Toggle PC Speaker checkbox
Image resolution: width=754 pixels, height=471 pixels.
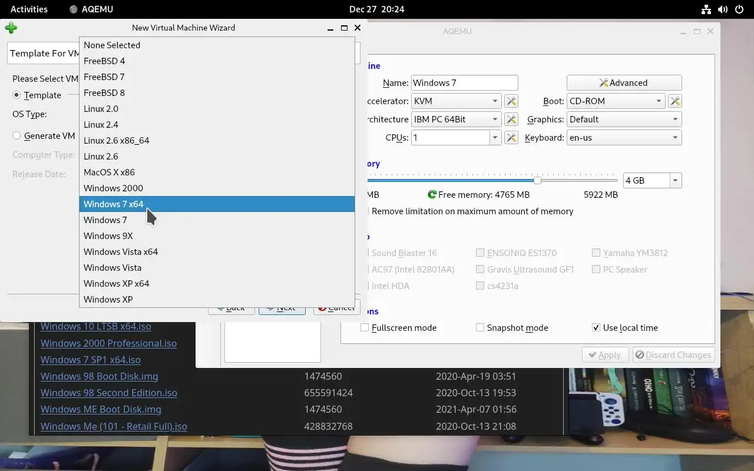click(596, 269)
